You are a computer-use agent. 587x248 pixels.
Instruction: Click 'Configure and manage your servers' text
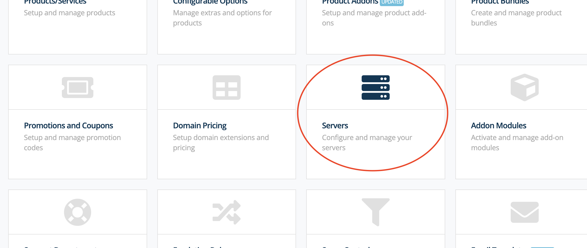[x=367, y=143]
